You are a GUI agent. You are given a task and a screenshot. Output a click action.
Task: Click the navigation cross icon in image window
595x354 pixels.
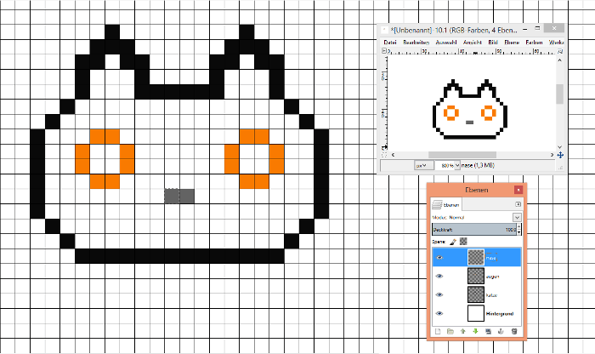pos(560,155)
